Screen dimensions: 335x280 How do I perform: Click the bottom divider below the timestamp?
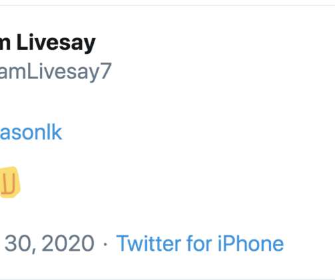pyautogui.click(x=167, y=279)
